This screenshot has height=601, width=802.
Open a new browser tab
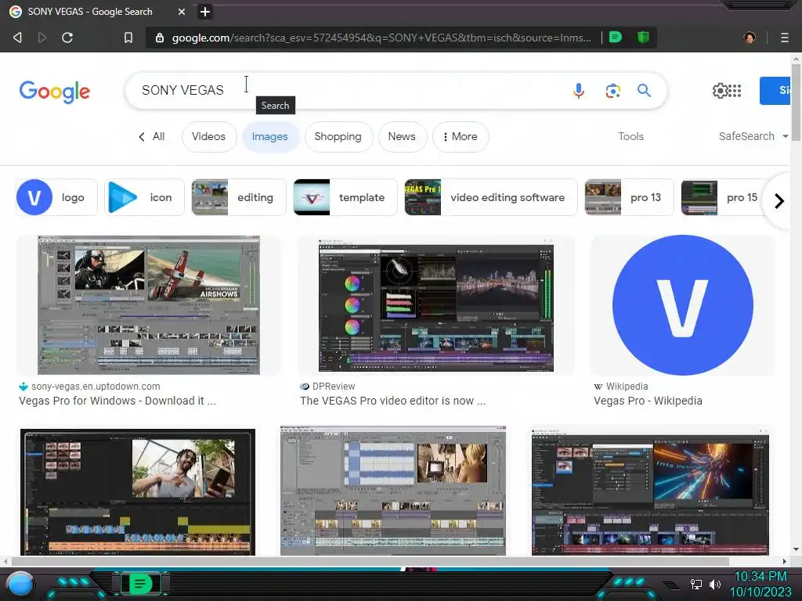pos(205,11)
